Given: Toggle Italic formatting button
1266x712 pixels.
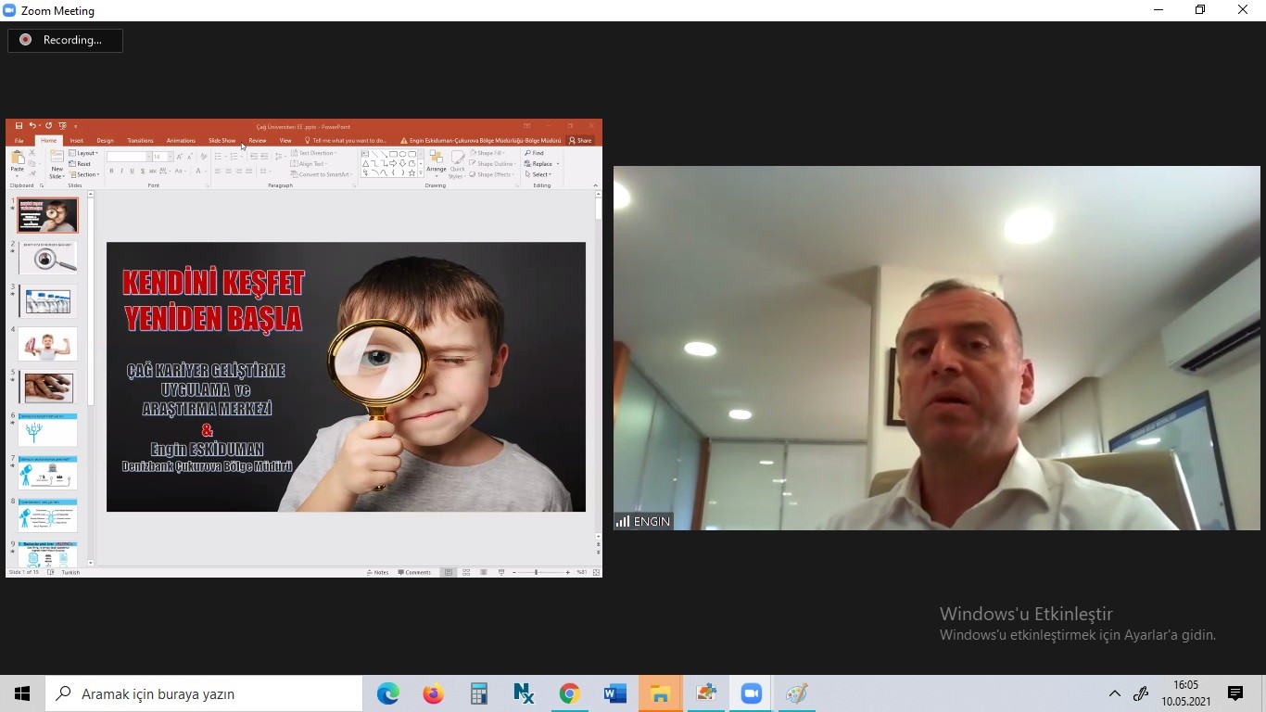Looking at the screenshot, I should point(121,172).
